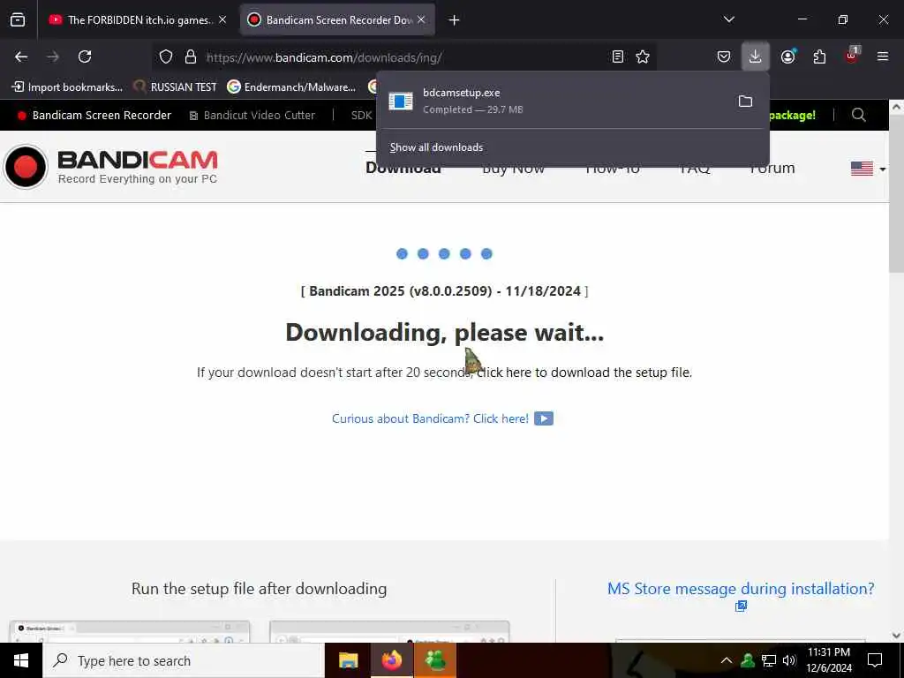The image size is (904, 678).
Task: Open network icon in system tray
Action: (x=769, y=660)
